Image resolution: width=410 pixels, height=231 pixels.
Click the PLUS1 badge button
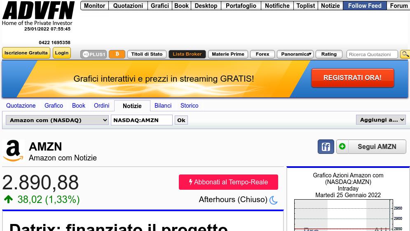(94, 54)
